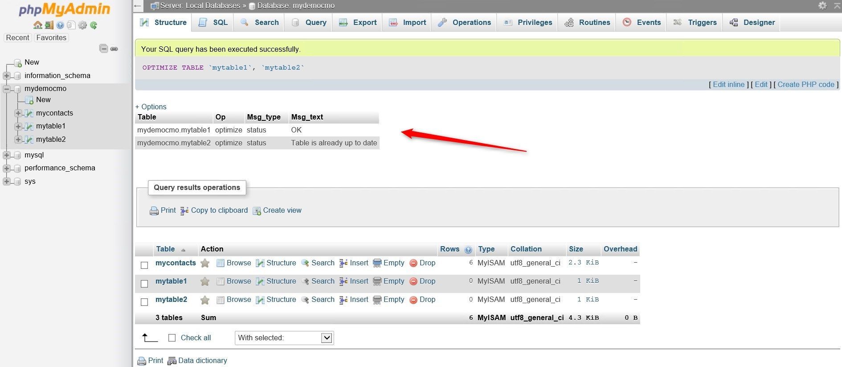Click the Edit inline link
This screenshot has height=367, width=842.
point(728,85)
